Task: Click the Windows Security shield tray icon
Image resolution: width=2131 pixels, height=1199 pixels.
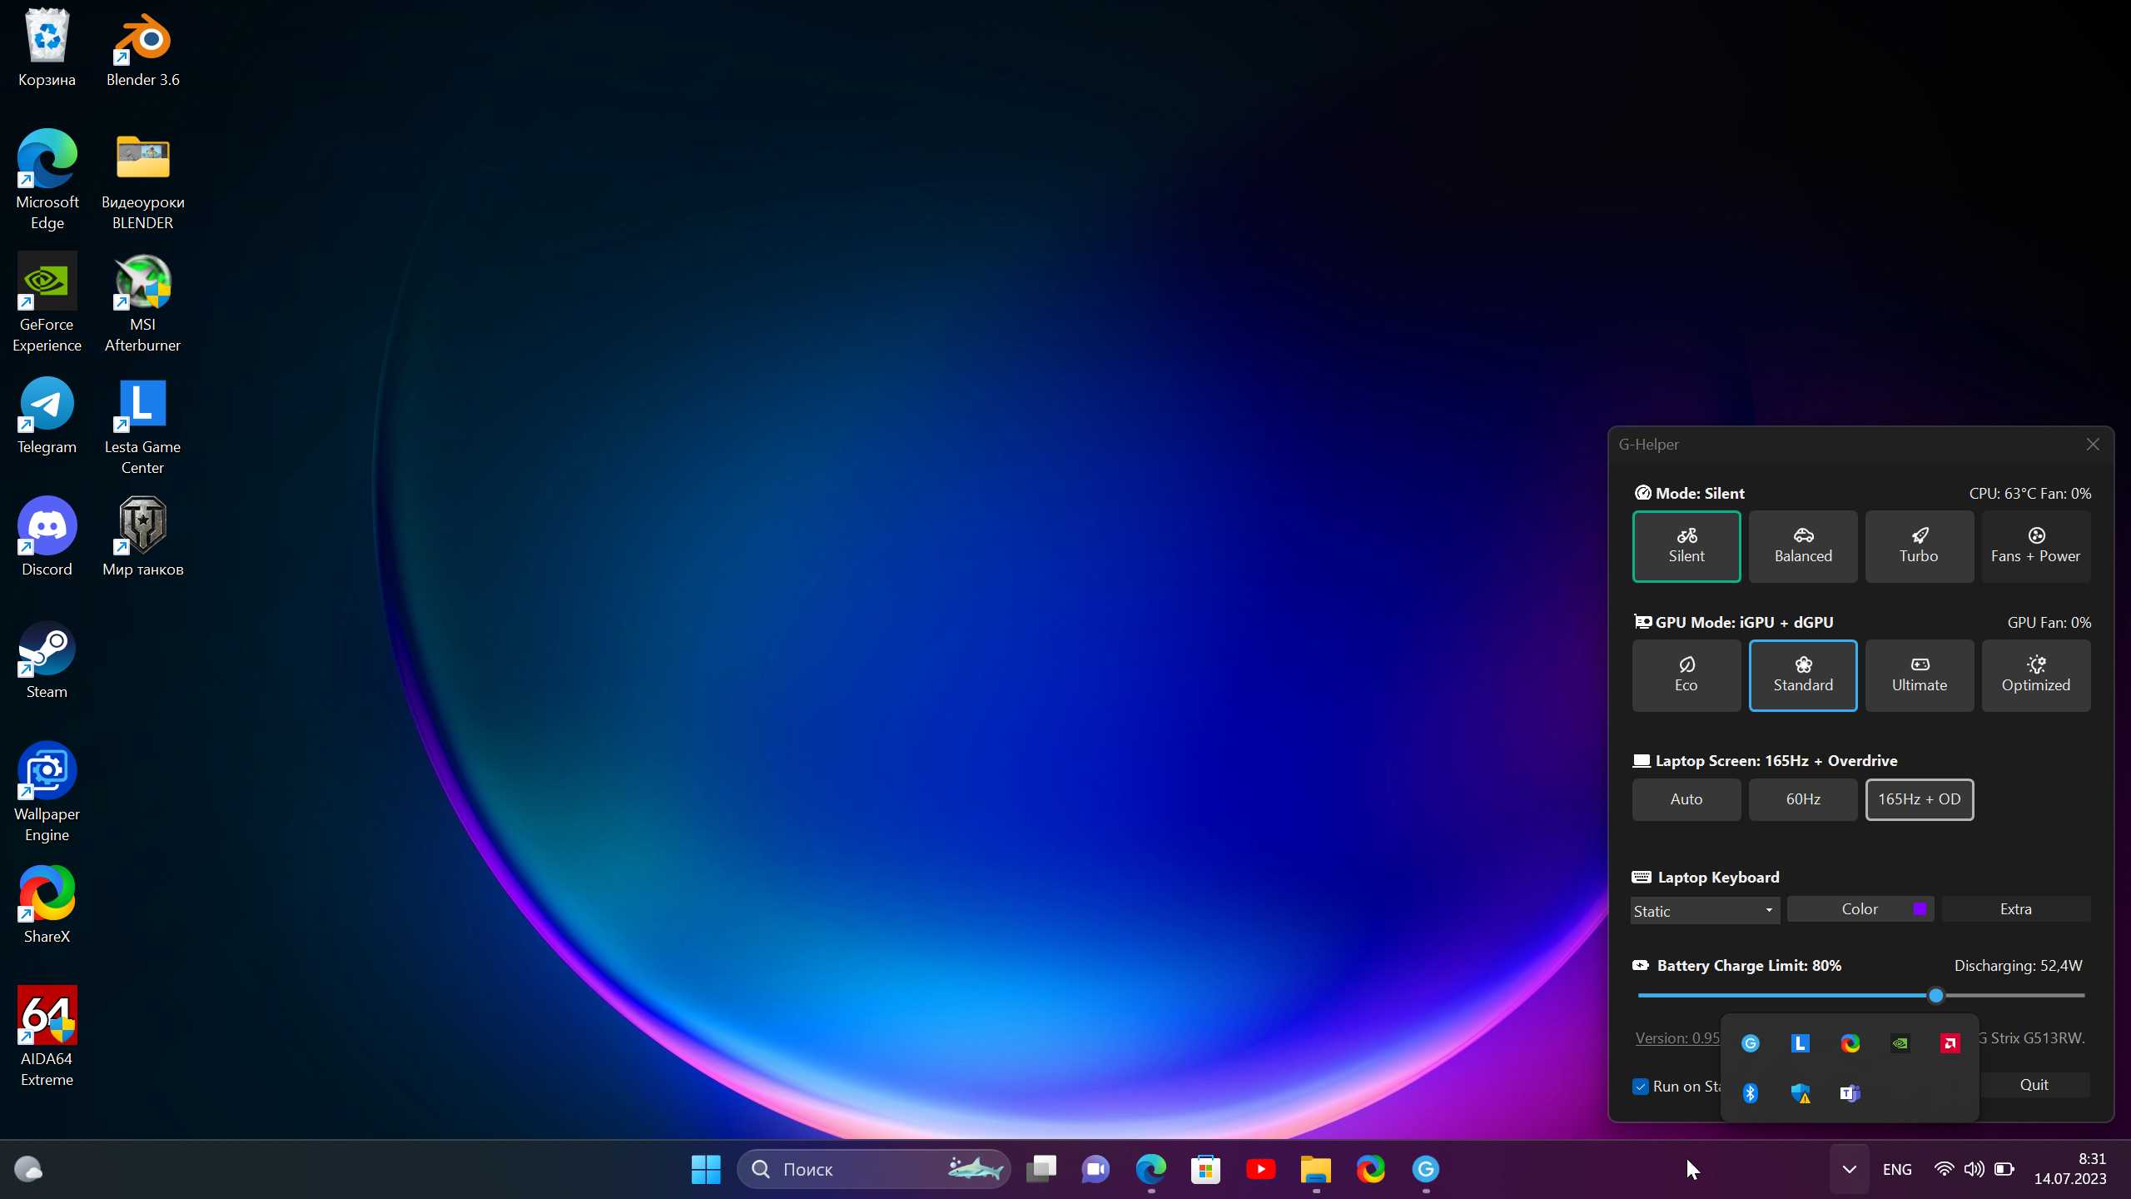Action: click(x=1800, y=1092)
